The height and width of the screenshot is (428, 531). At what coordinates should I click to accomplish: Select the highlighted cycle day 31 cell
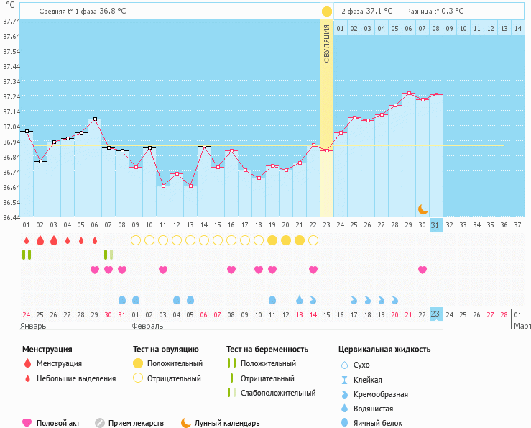click(435, 225)
